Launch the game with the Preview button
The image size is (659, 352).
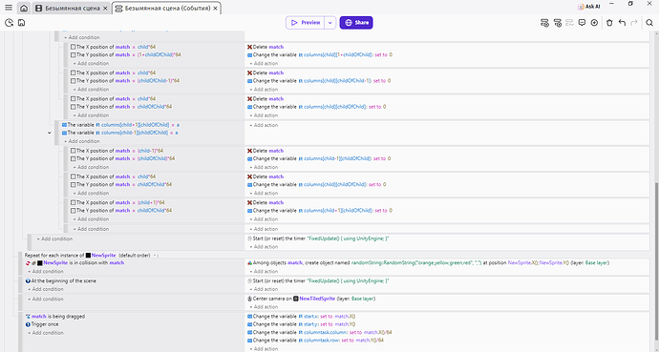[306, 23]
